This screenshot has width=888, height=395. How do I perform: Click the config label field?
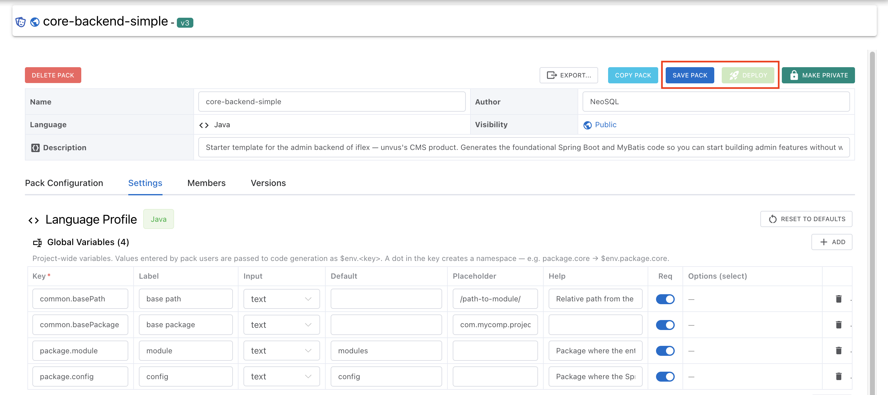pos(186,376)
